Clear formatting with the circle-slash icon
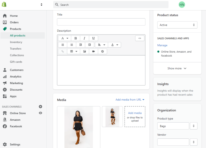 102,51
